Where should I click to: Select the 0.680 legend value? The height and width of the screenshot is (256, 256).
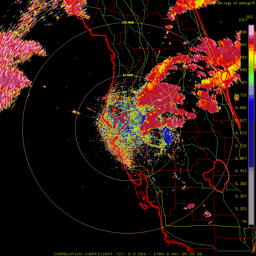pyautogui.click(x=241, y=108)
